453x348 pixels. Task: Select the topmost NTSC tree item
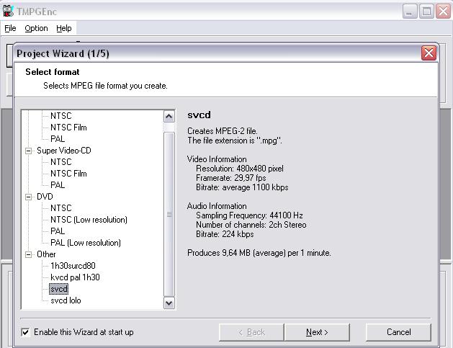click(x=61, y=115)
